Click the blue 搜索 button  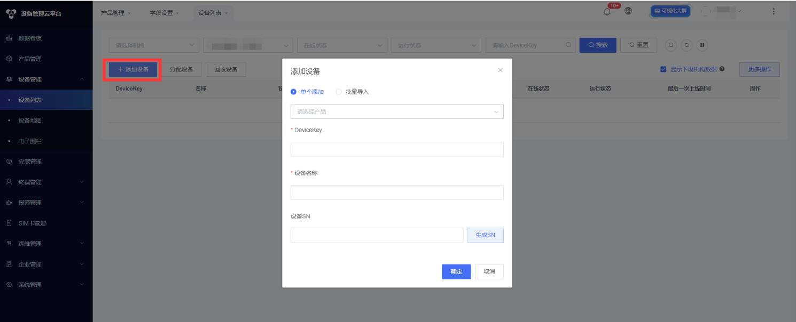click(598, 45)
